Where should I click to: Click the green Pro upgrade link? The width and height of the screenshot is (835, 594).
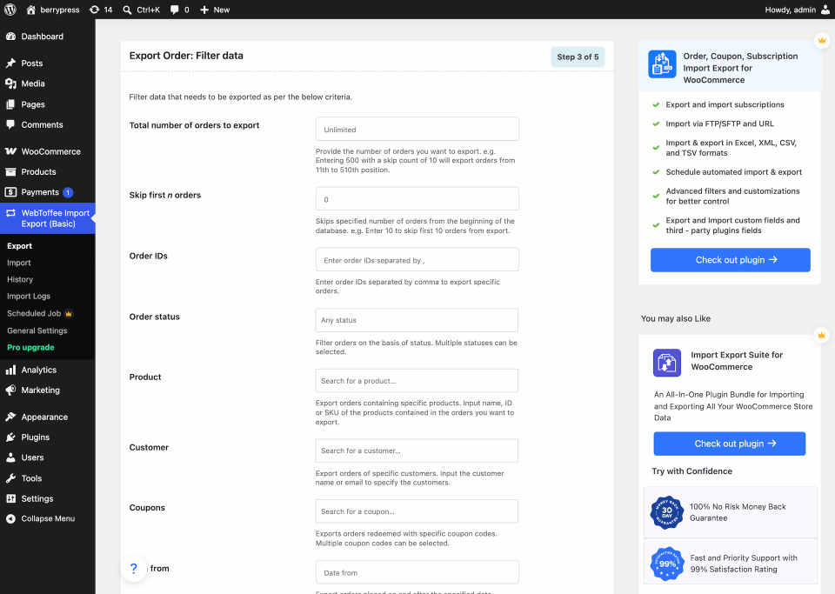tap(30, 347)
